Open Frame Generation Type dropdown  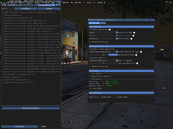click(103, 52)
